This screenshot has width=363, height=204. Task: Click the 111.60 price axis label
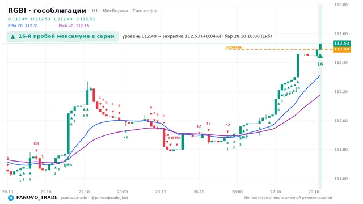(x=341, y=178)
